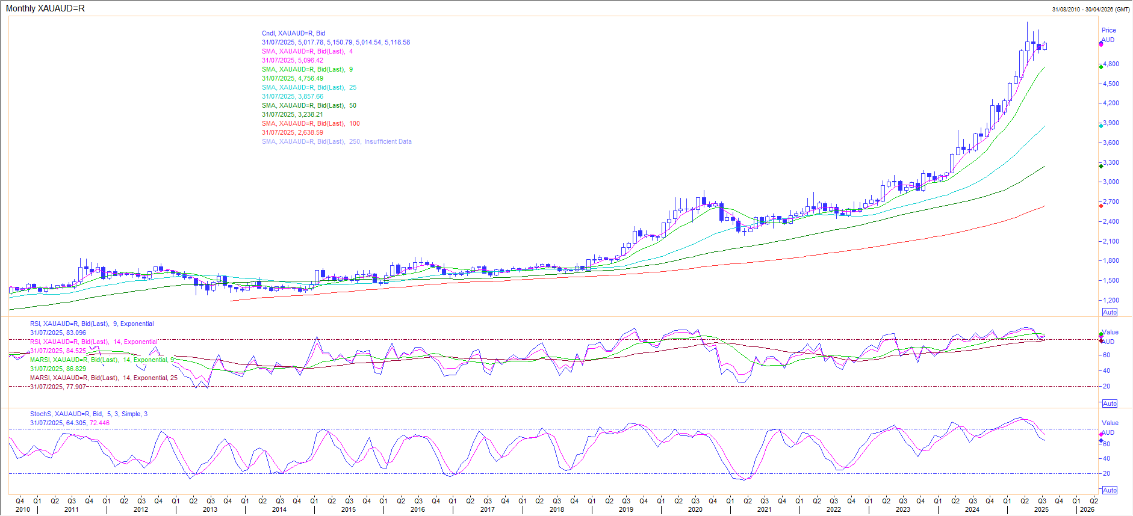
Task: Click the SMA 9 value 4,756.49
Action: coord(293,79)
